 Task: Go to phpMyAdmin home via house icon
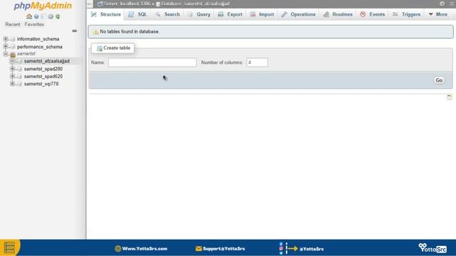point(29,16)
